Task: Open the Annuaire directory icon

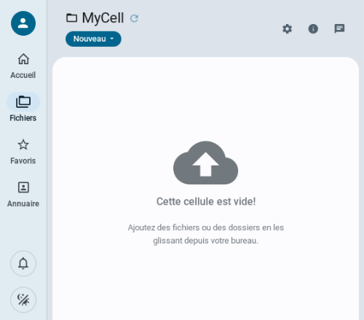Action: coord(23,187)
